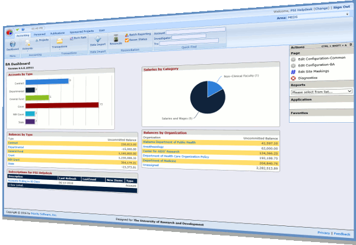Viewport: 356px width, 245px height.
Task: Open the Reports 'Please select from list' dropdown
Action: 322,91
